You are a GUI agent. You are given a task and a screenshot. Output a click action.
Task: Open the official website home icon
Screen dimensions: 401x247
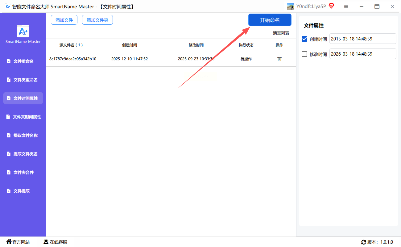(x=9, y=242)
